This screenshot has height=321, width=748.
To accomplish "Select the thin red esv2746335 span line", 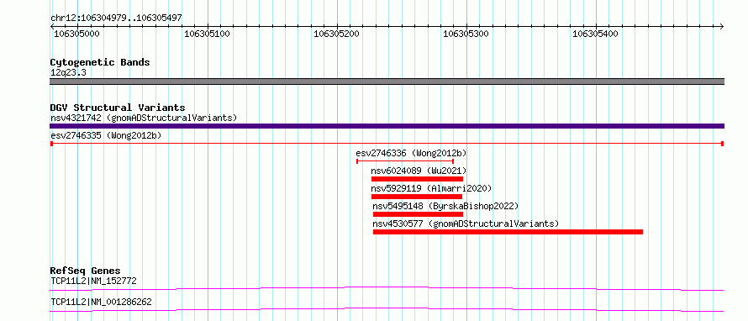I will coord(387,144).
